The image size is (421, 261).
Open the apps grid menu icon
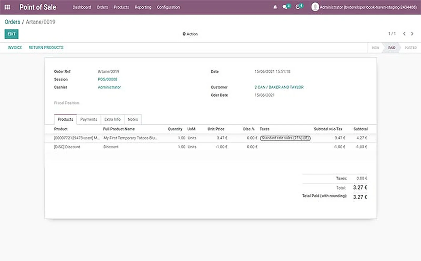click(7, 7)
